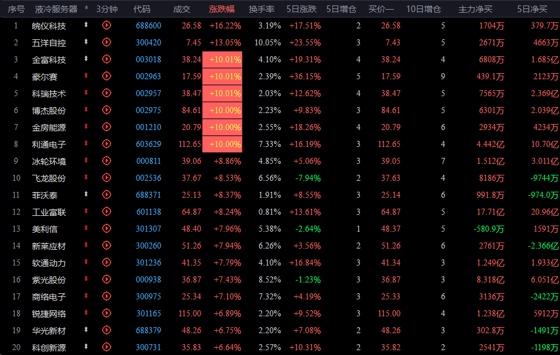Click the red marker icon next to 工业富联

coord(86,211)
